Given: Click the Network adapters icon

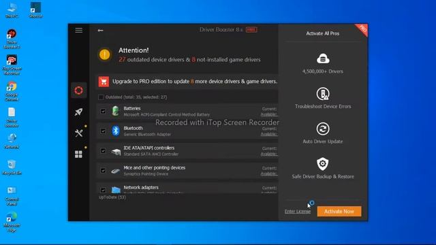Looking at the screenshot, I should tap(116, 190).
